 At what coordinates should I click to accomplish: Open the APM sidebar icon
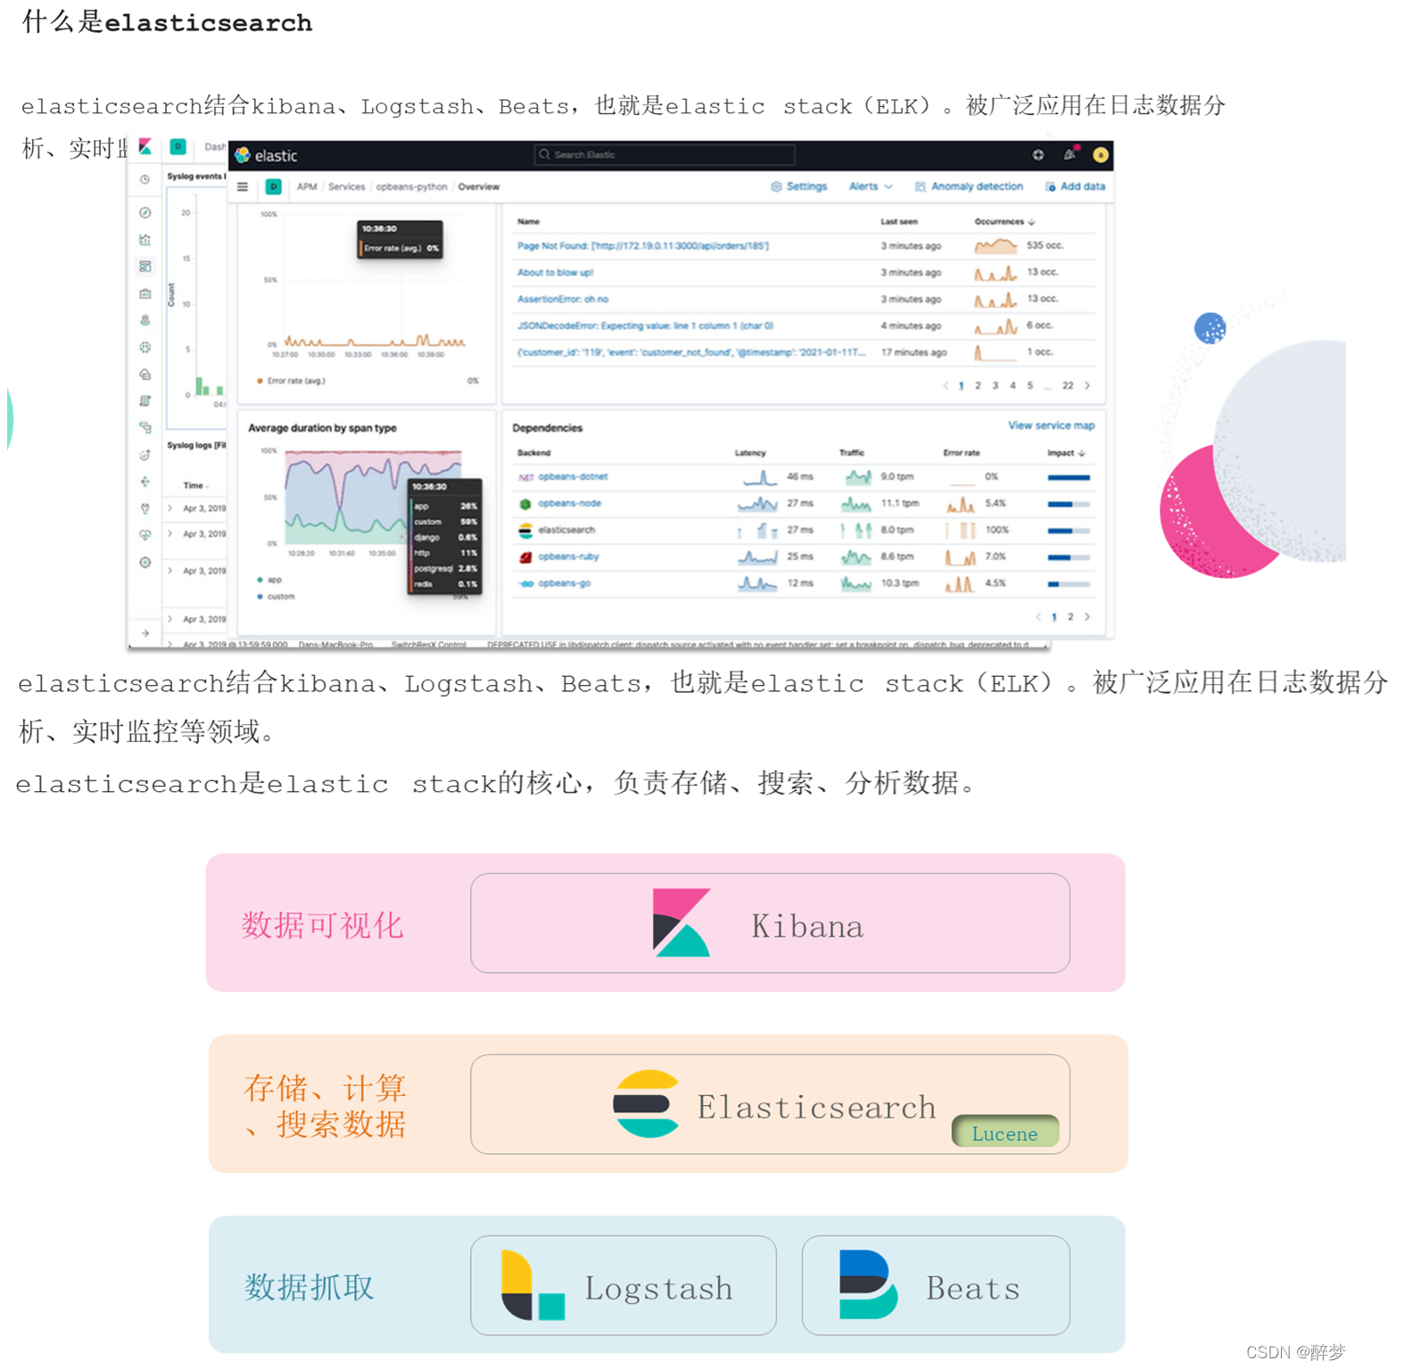145,428
